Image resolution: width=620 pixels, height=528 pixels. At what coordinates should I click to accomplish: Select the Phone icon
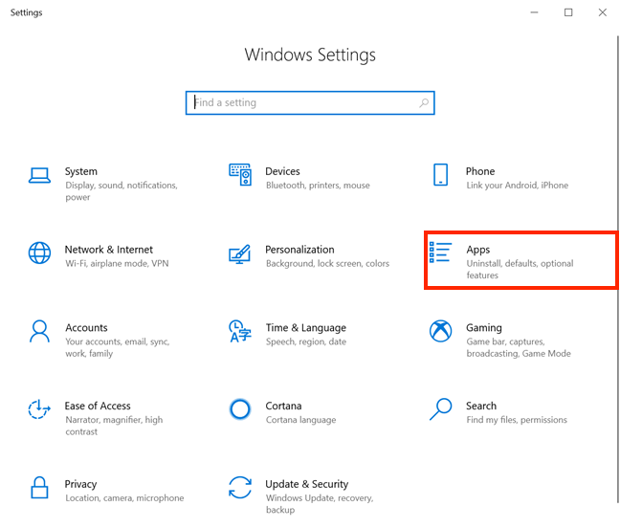(440, 175)
